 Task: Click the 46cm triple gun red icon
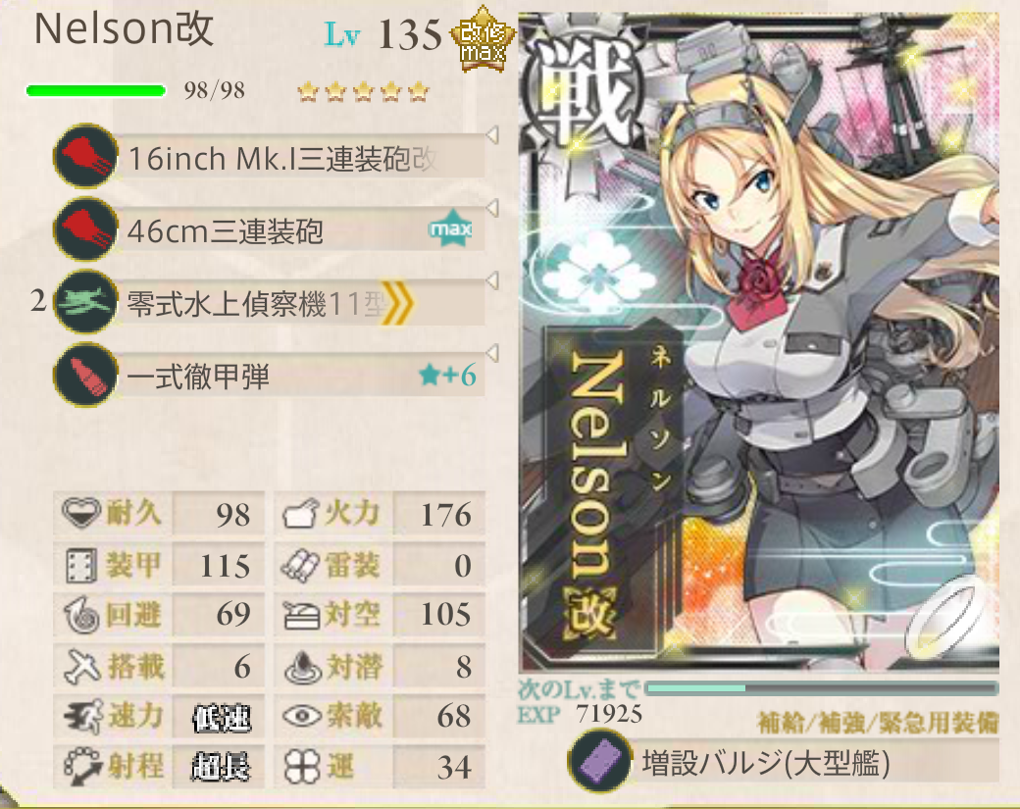[x=86, y=228]
